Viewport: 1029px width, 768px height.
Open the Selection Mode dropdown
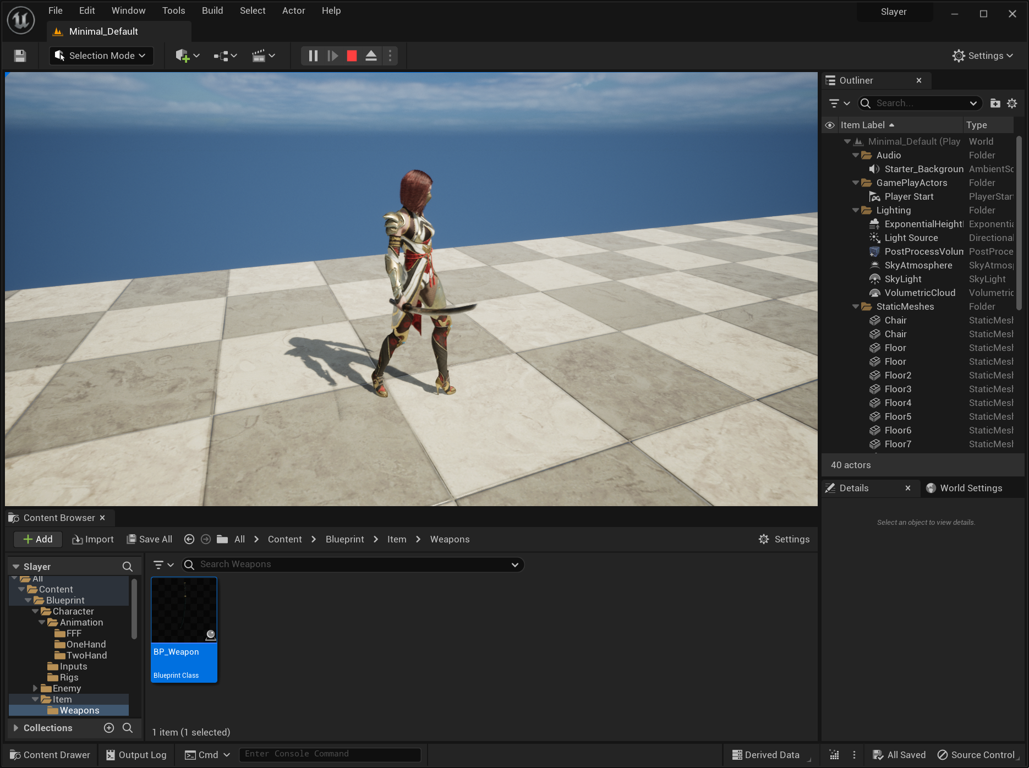click(x=101, y=56)
